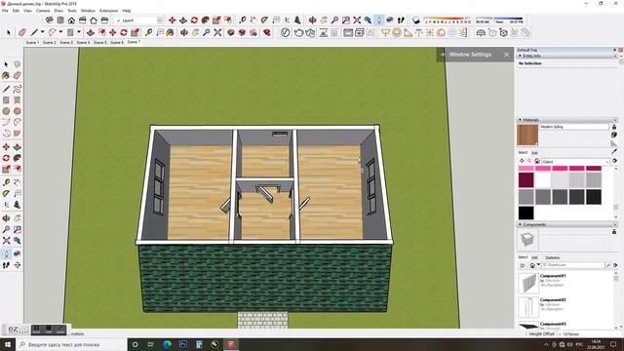Pick the black color swatch
The width and height of the screenshot is (624, 351).
[526, 213]
